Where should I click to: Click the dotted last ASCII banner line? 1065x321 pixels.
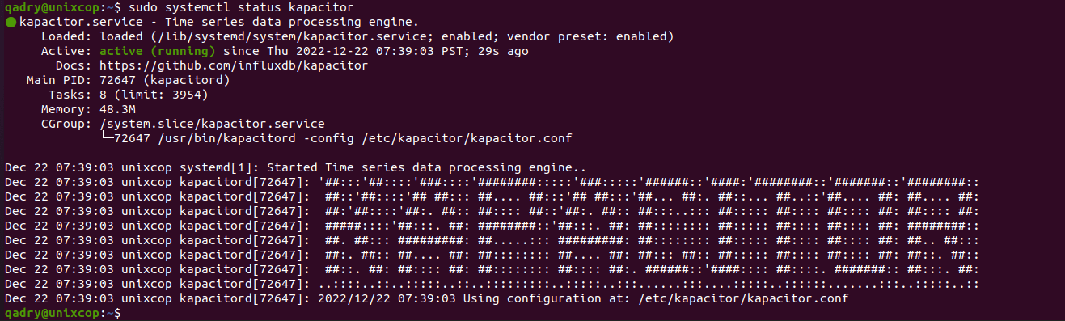click(492, 284)
